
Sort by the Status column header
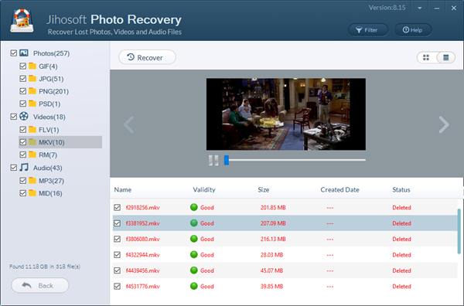[x=401, y=190]
